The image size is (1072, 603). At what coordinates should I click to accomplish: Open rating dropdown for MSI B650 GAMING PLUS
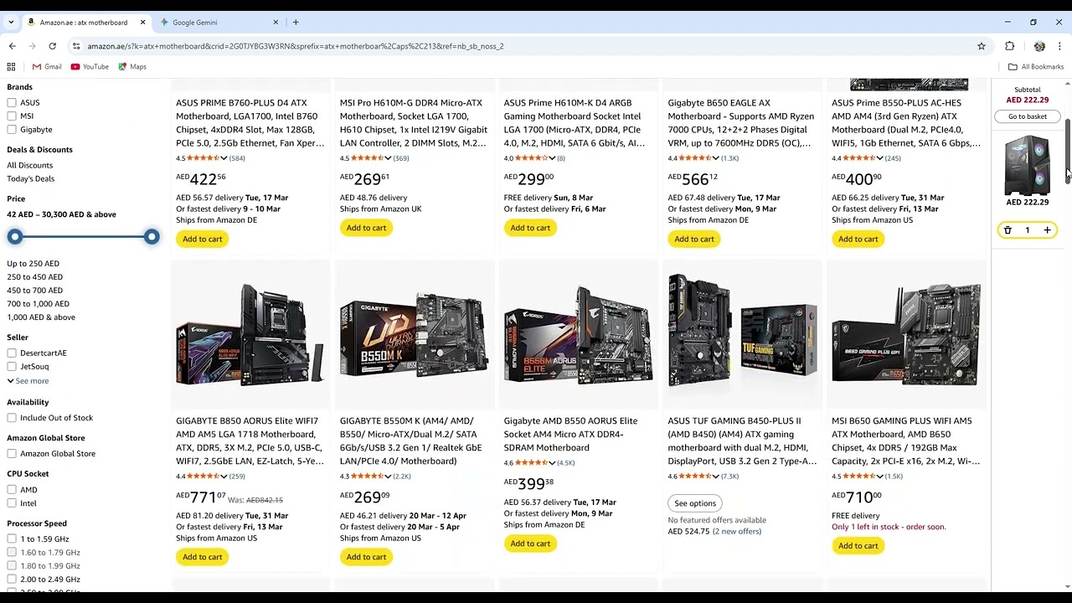pyautogui.click(x=879, y=477)
